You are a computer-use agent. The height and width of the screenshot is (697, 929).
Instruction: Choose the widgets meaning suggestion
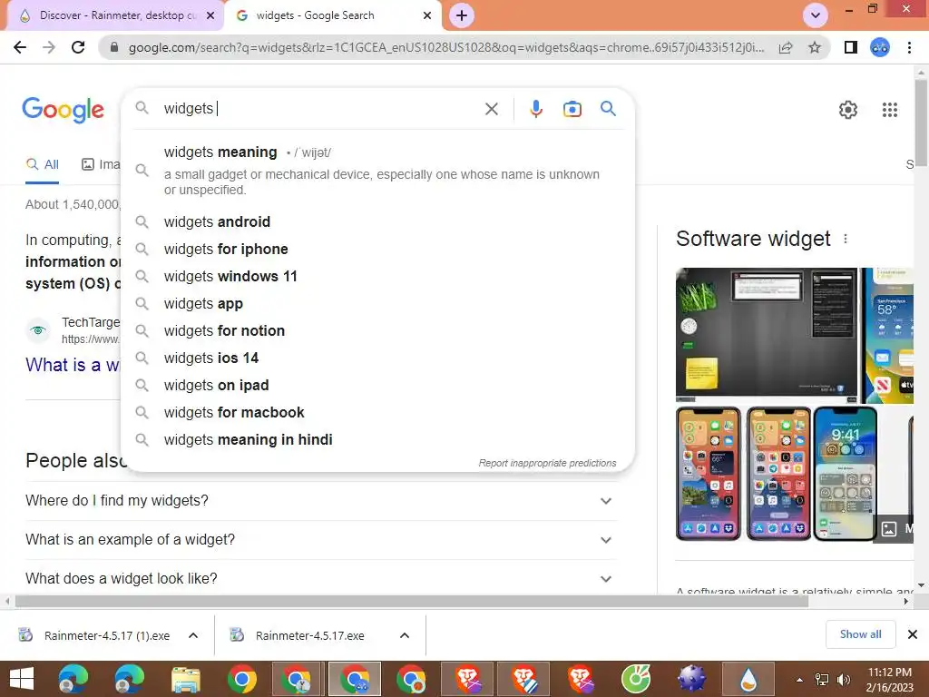pyautogui.click(x=377, y=170)
